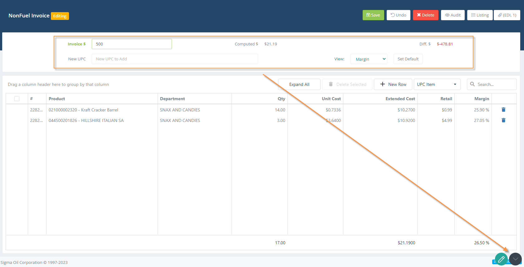Click the total Margin 26.50 % in footer
This screenshot has height=267, width=524.
point(482,243)
